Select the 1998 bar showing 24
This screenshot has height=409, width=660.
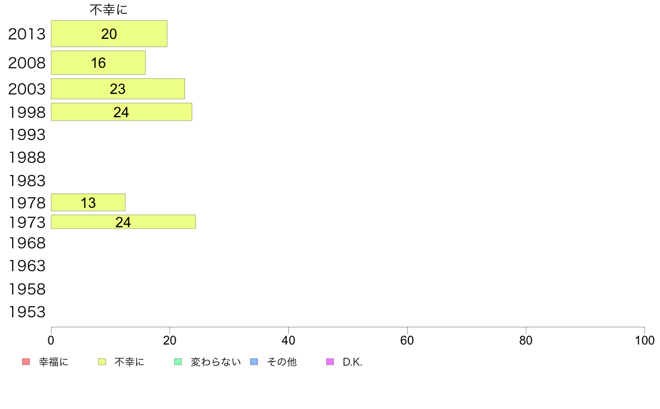pyautogui.click(x=122, y=112)
